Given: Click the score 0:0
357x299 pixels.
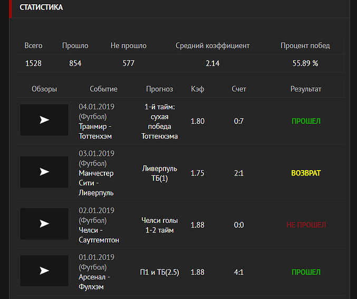Looking at the screenshot, I should click(x=239, y=225).
